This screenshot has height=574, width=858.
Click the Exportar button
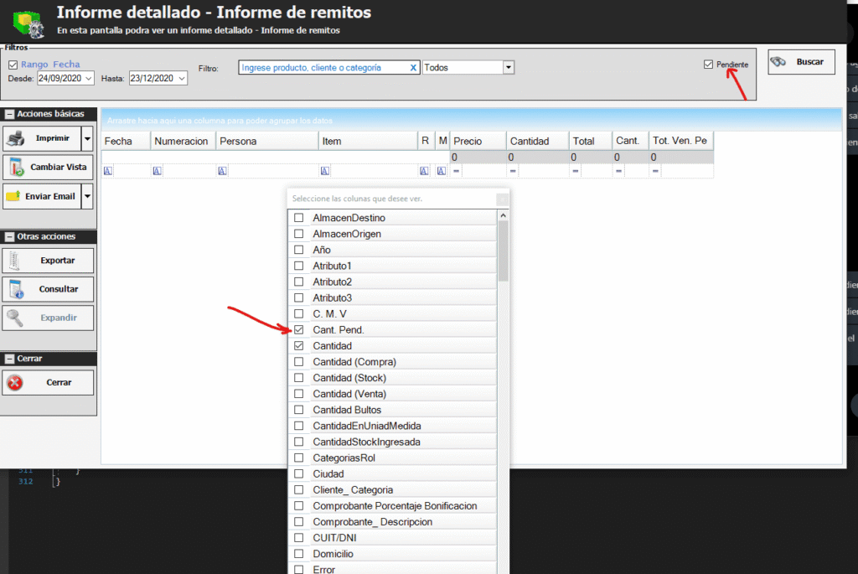point(48,261)
